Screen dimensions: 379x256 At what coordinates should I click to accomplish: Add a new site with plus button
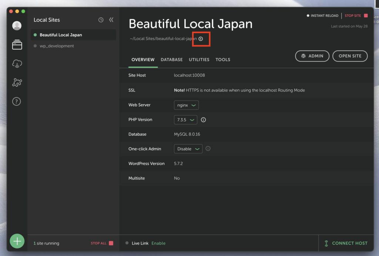click(x=17, y=241)
